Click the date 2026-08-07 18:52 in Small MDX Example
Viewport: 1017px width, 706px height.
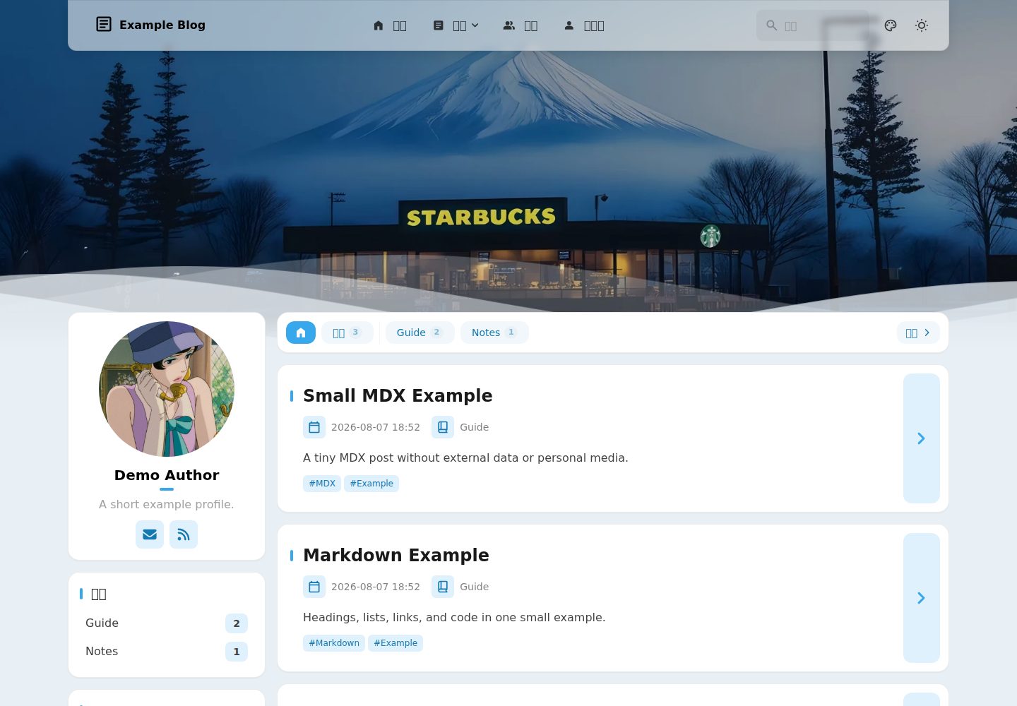[376, 427]
